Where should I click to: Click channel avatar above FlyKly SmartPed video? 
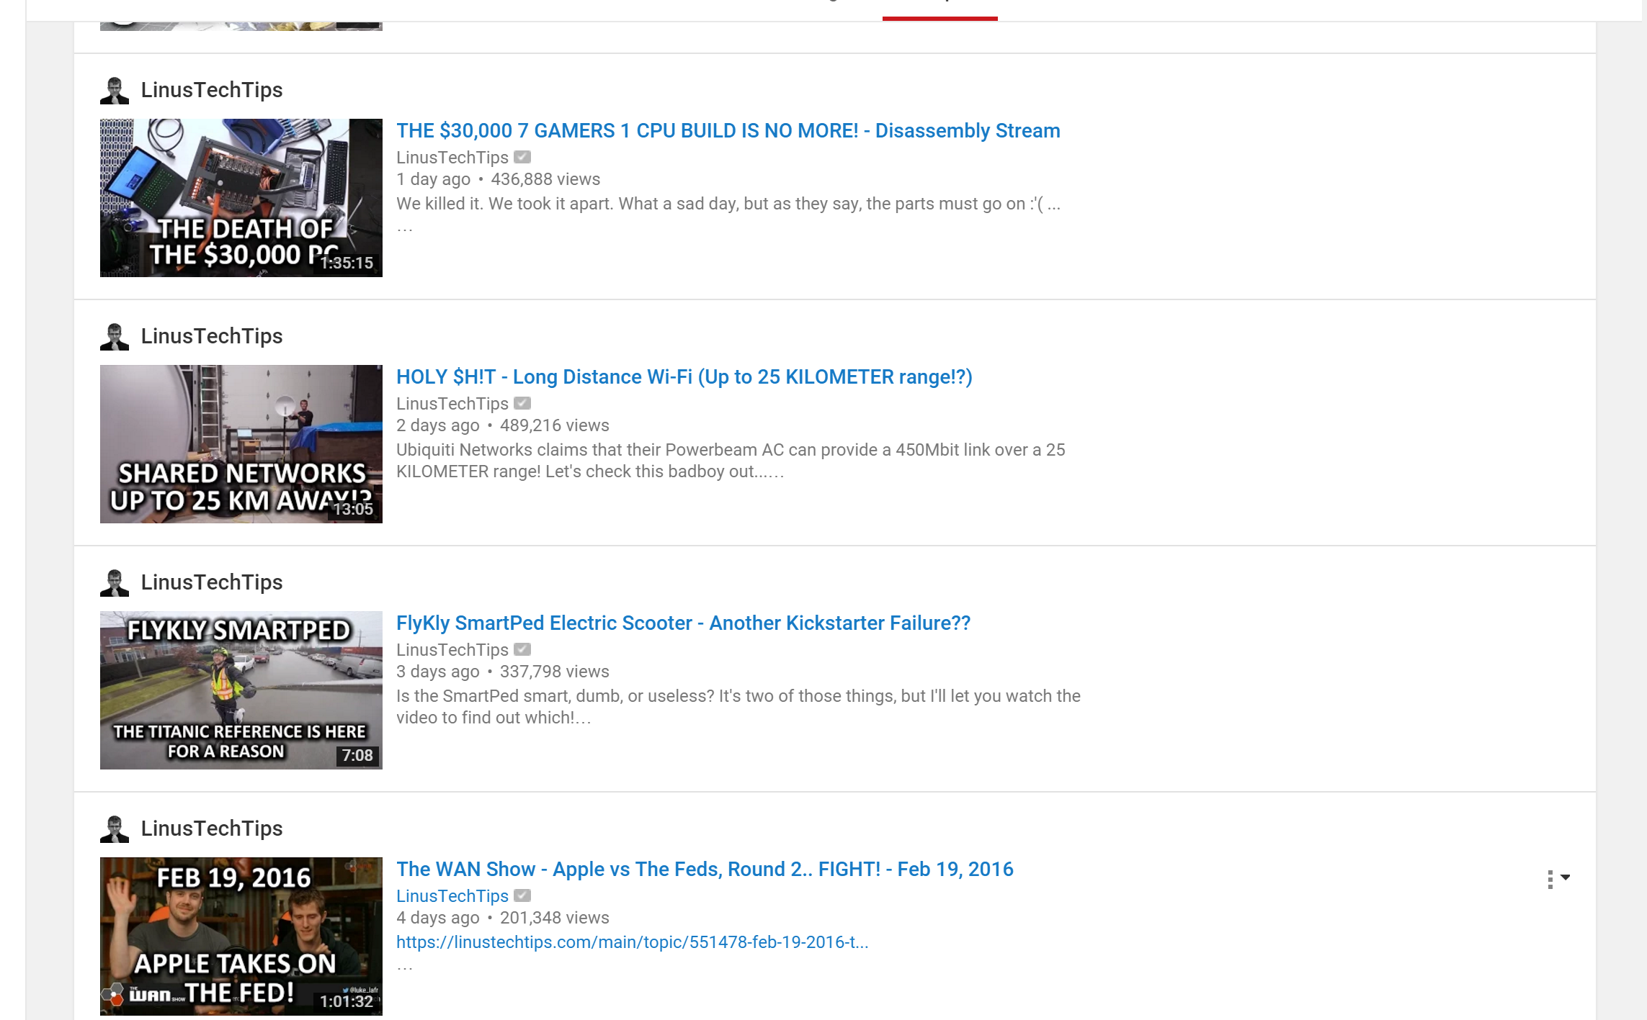point(114,583)
